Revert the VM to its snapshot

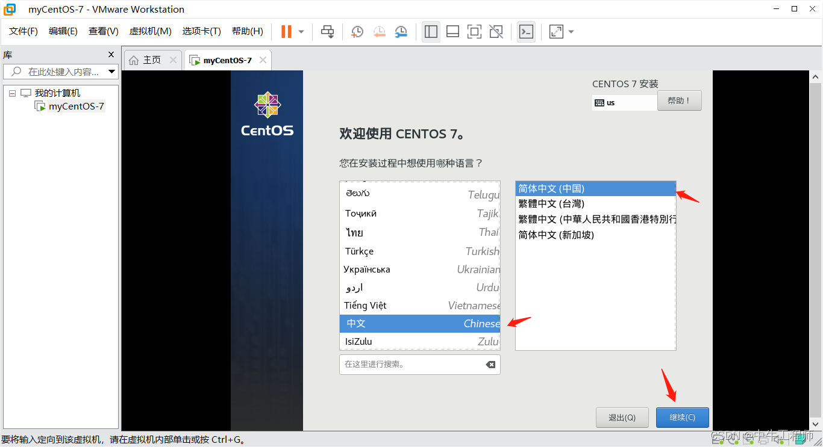tap(379, 31)
